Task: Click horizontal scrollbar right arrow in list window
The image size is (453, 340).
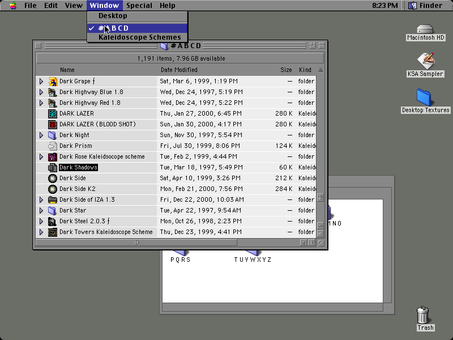Action: coord(312,243)
